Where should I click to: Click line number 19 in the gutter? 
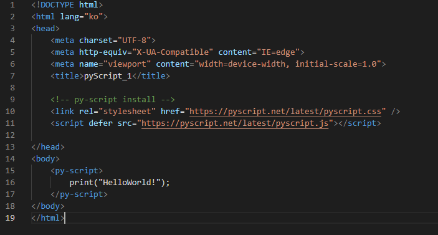(10, 218)
